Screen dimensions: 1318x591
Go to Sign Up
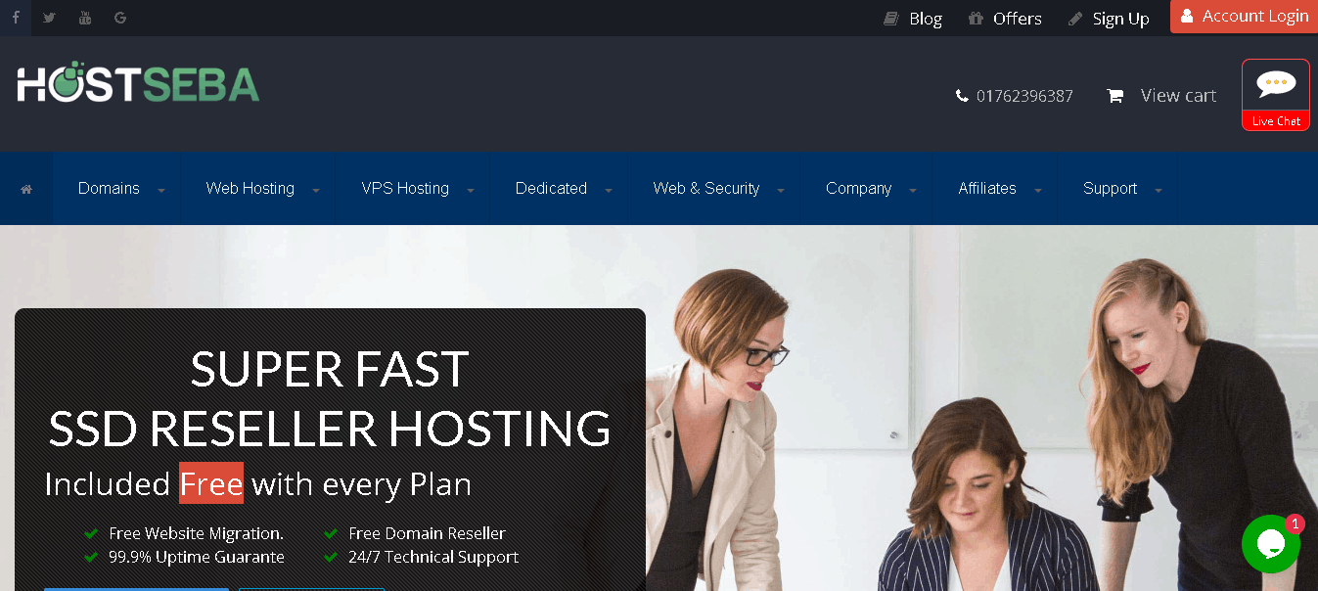coord(1121,19)
